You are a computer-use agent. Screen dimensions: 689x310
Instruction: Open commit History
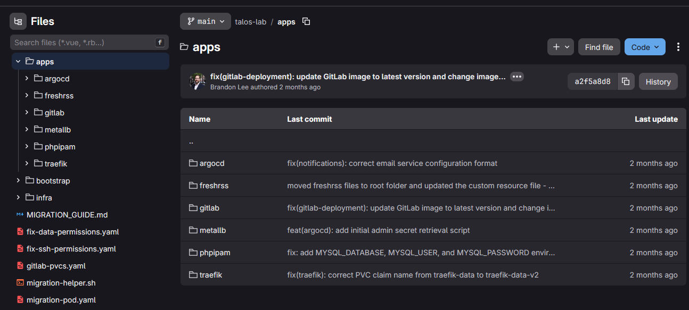pos(658,81)
